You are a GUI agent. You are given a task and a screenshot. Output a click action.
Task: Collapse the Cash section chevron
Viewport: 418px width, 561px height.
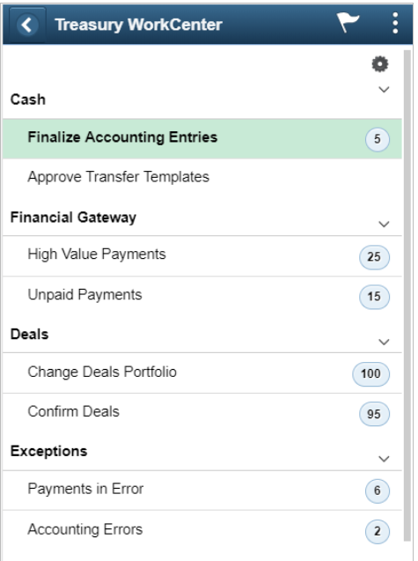pos(384,90)
